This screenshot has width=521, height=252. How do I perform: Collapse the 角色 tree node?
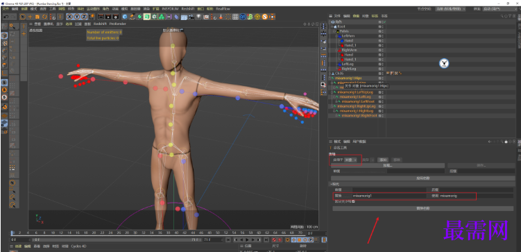click(330, 22)
